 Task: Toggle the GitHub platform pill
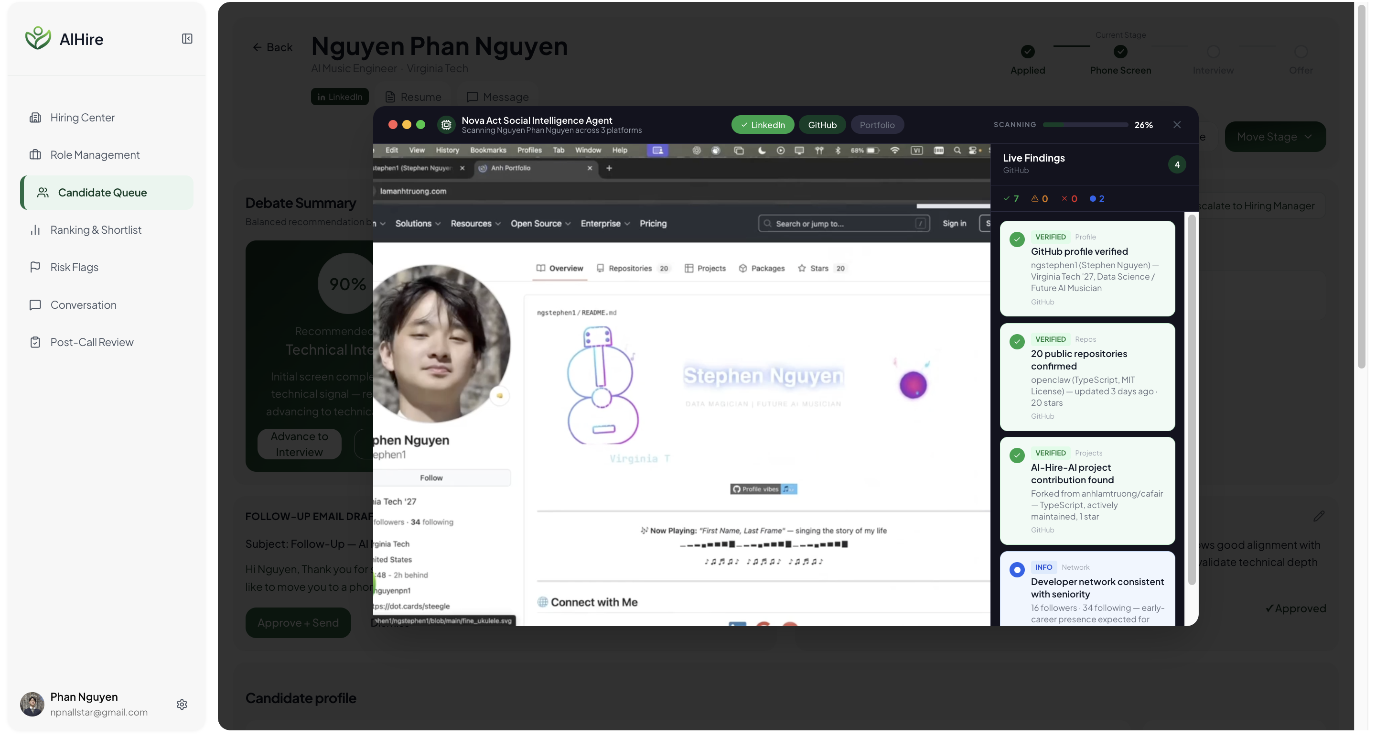click(822, 125)
